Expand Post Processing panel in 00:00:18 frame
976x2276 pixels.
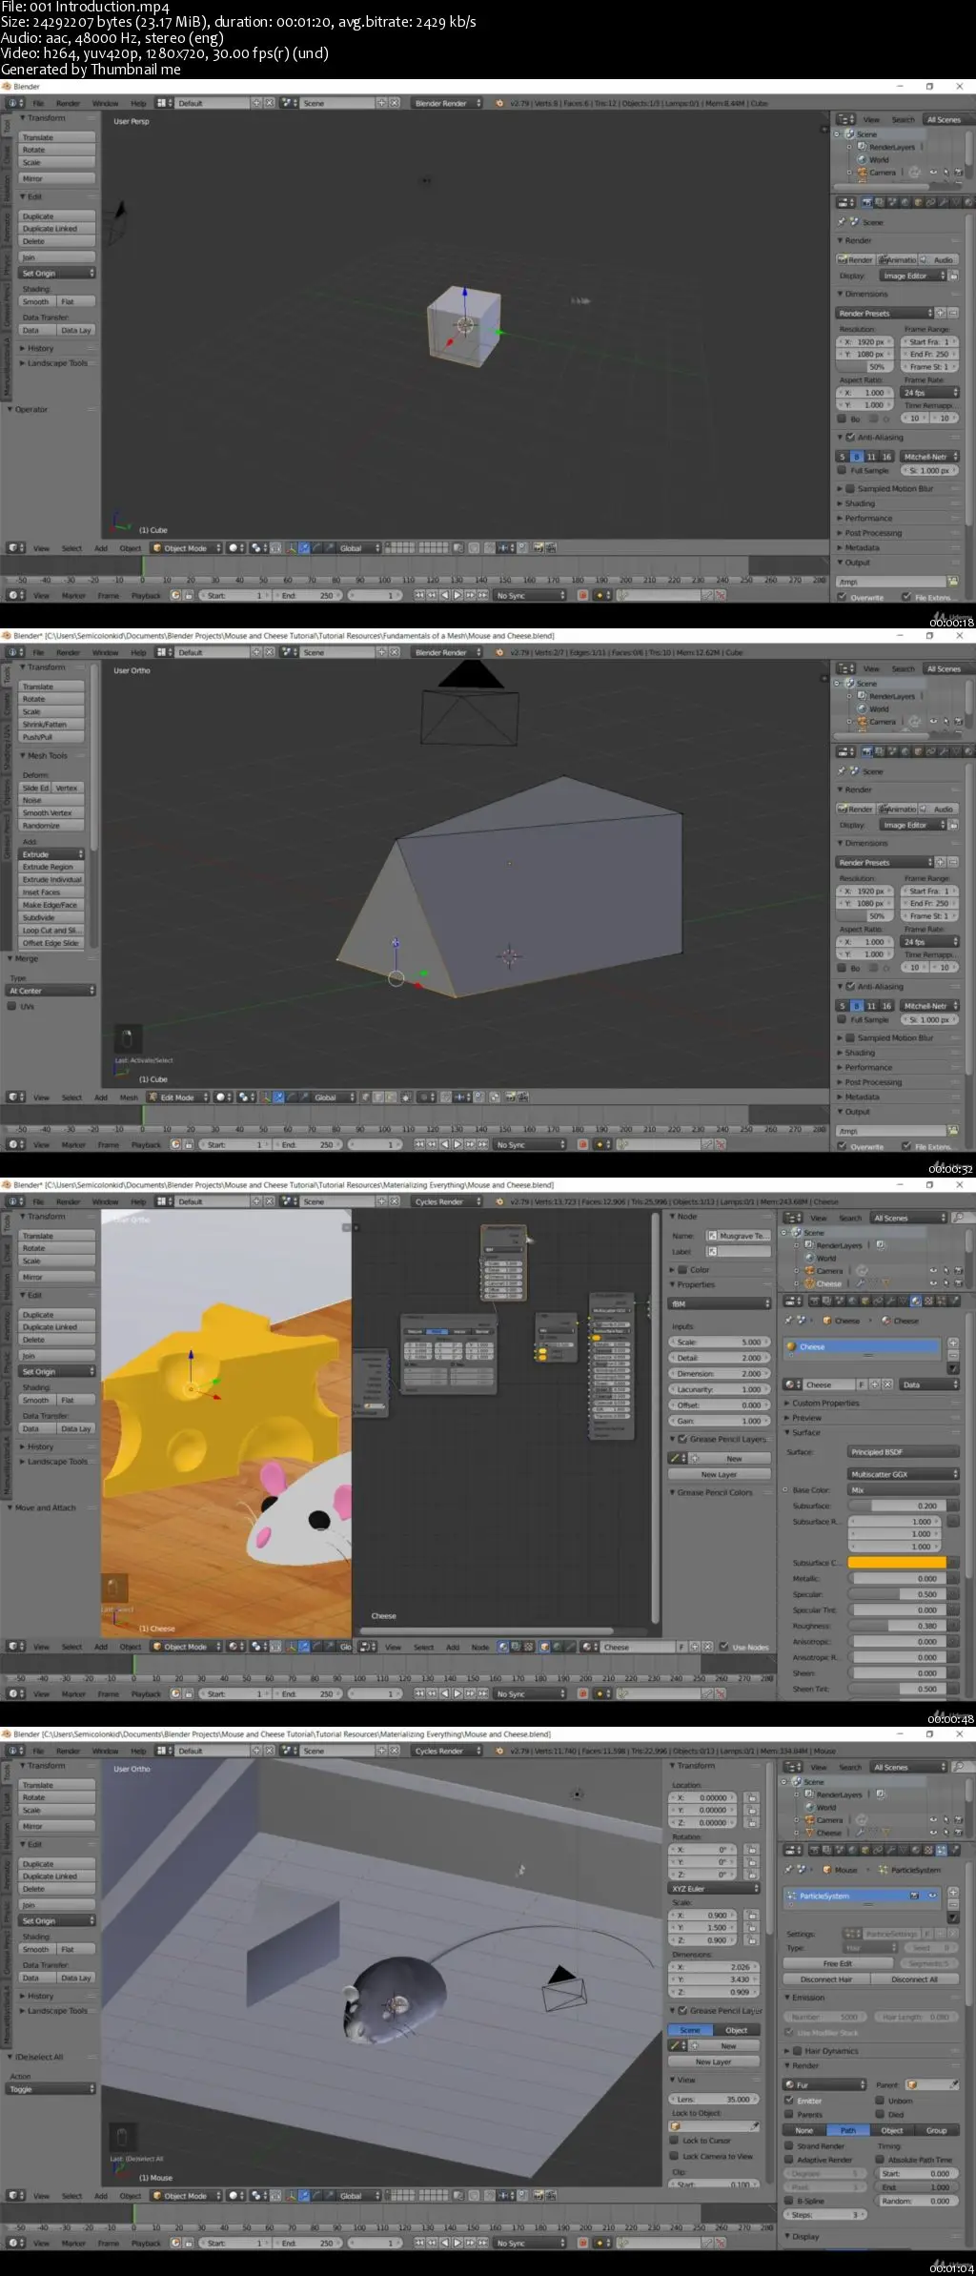point(872,533)
